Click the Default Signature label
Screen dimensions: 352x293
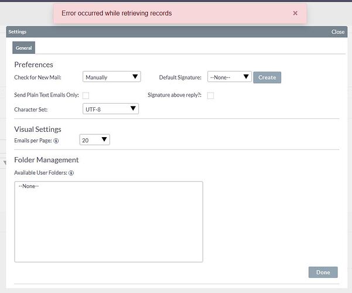[x=180, y=77]
